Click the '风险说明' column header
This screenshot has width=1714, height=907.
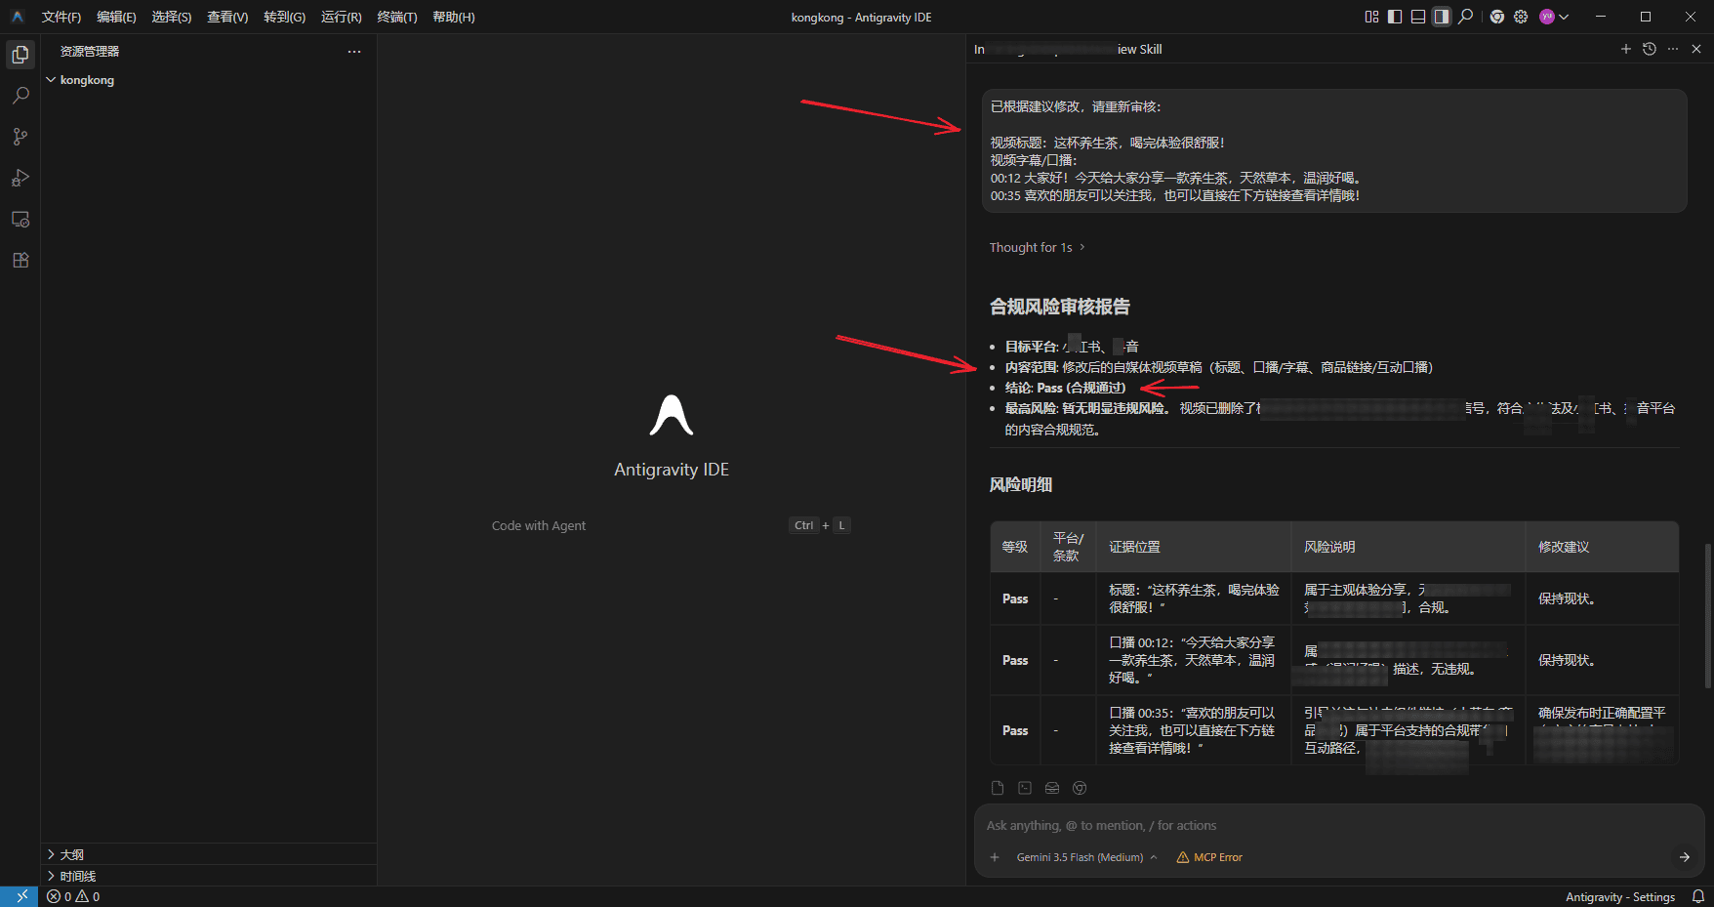tap(1329, 547)
